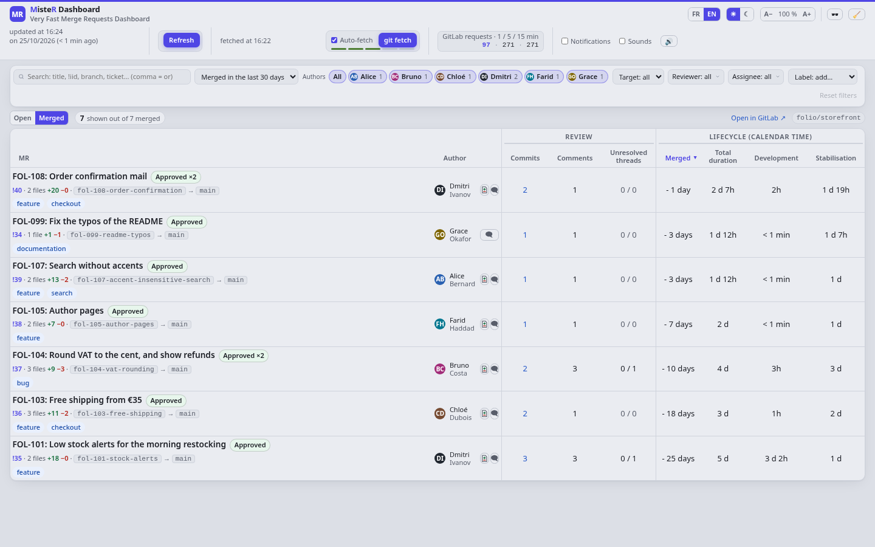Open the 'Assignee: all' dropdown
The image size is (875, 547).
[756, 77]
